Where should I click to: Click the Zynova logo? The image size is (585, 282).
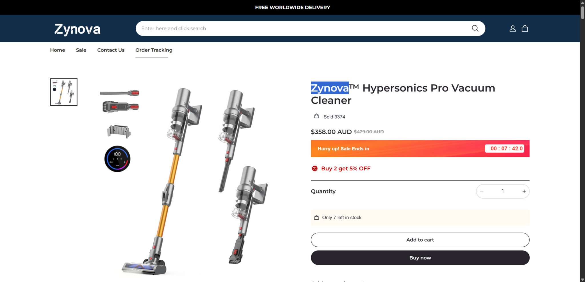point(77,29)
